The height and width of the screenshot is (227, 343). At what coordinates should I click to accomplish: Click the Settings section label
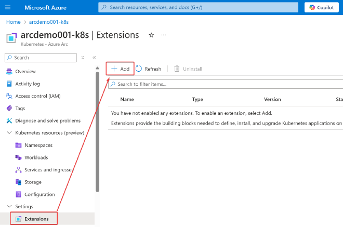point(24,206)
